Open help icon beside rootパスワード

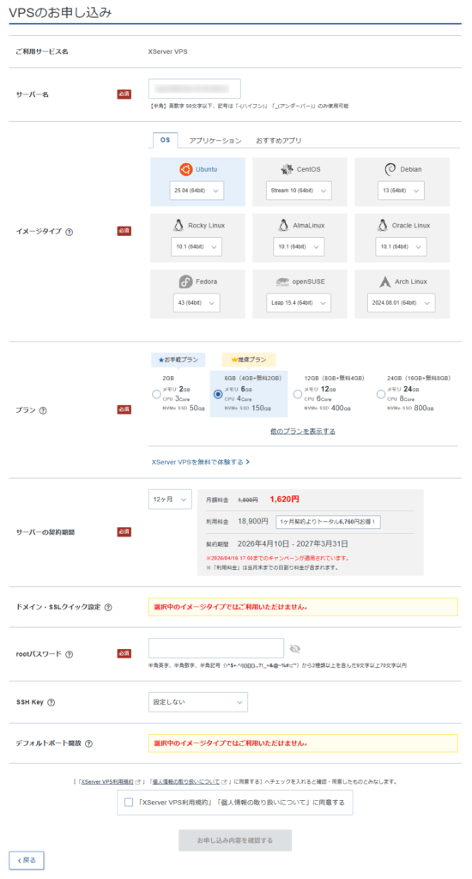(70, 654)
